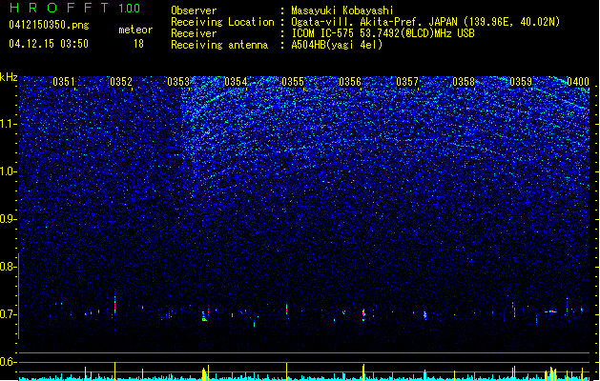The height and width of the screenshot is (381, 600).
Task: Click the A504HB(yagi 4el) antenna text
Action: [x=337, y=45]
